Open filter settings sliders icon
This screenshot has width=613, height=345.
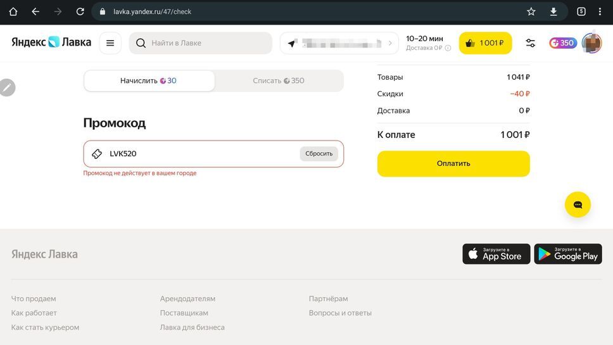[x=531, y=43]
